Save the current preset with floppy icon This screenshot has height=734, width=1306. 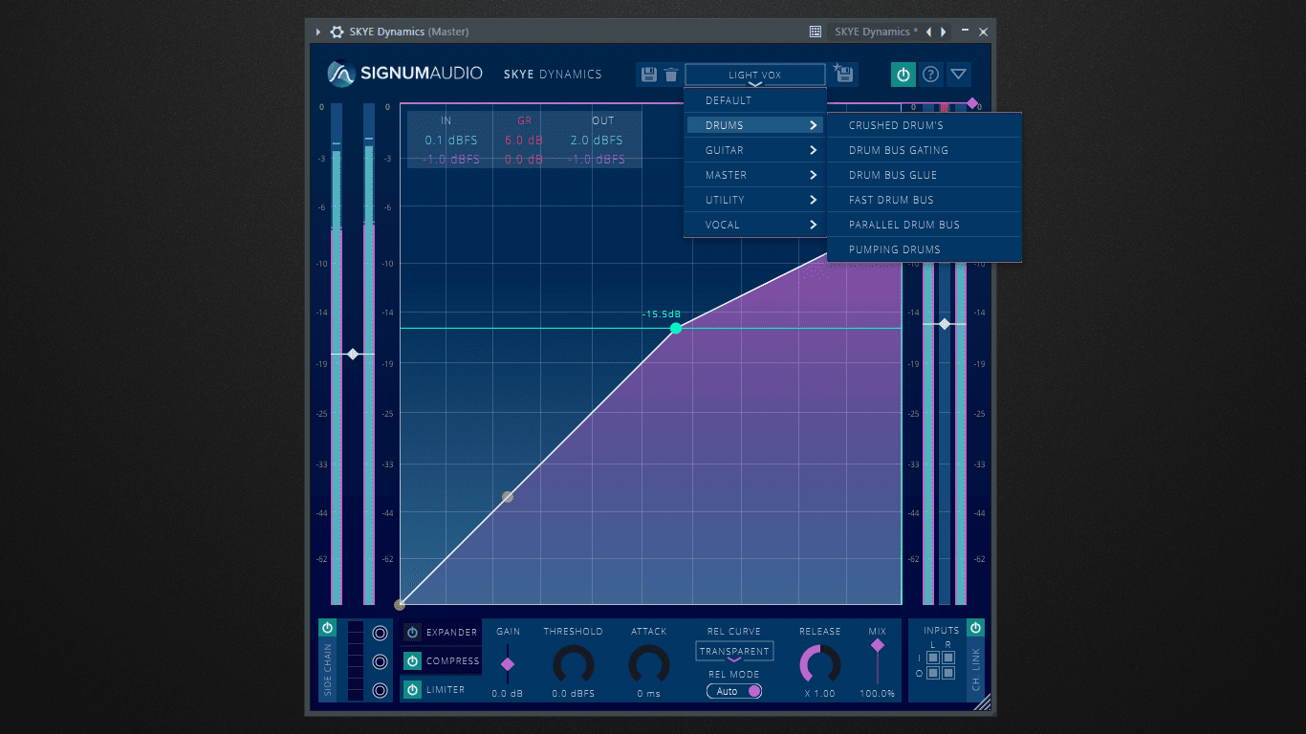click(x=649, y=75)
